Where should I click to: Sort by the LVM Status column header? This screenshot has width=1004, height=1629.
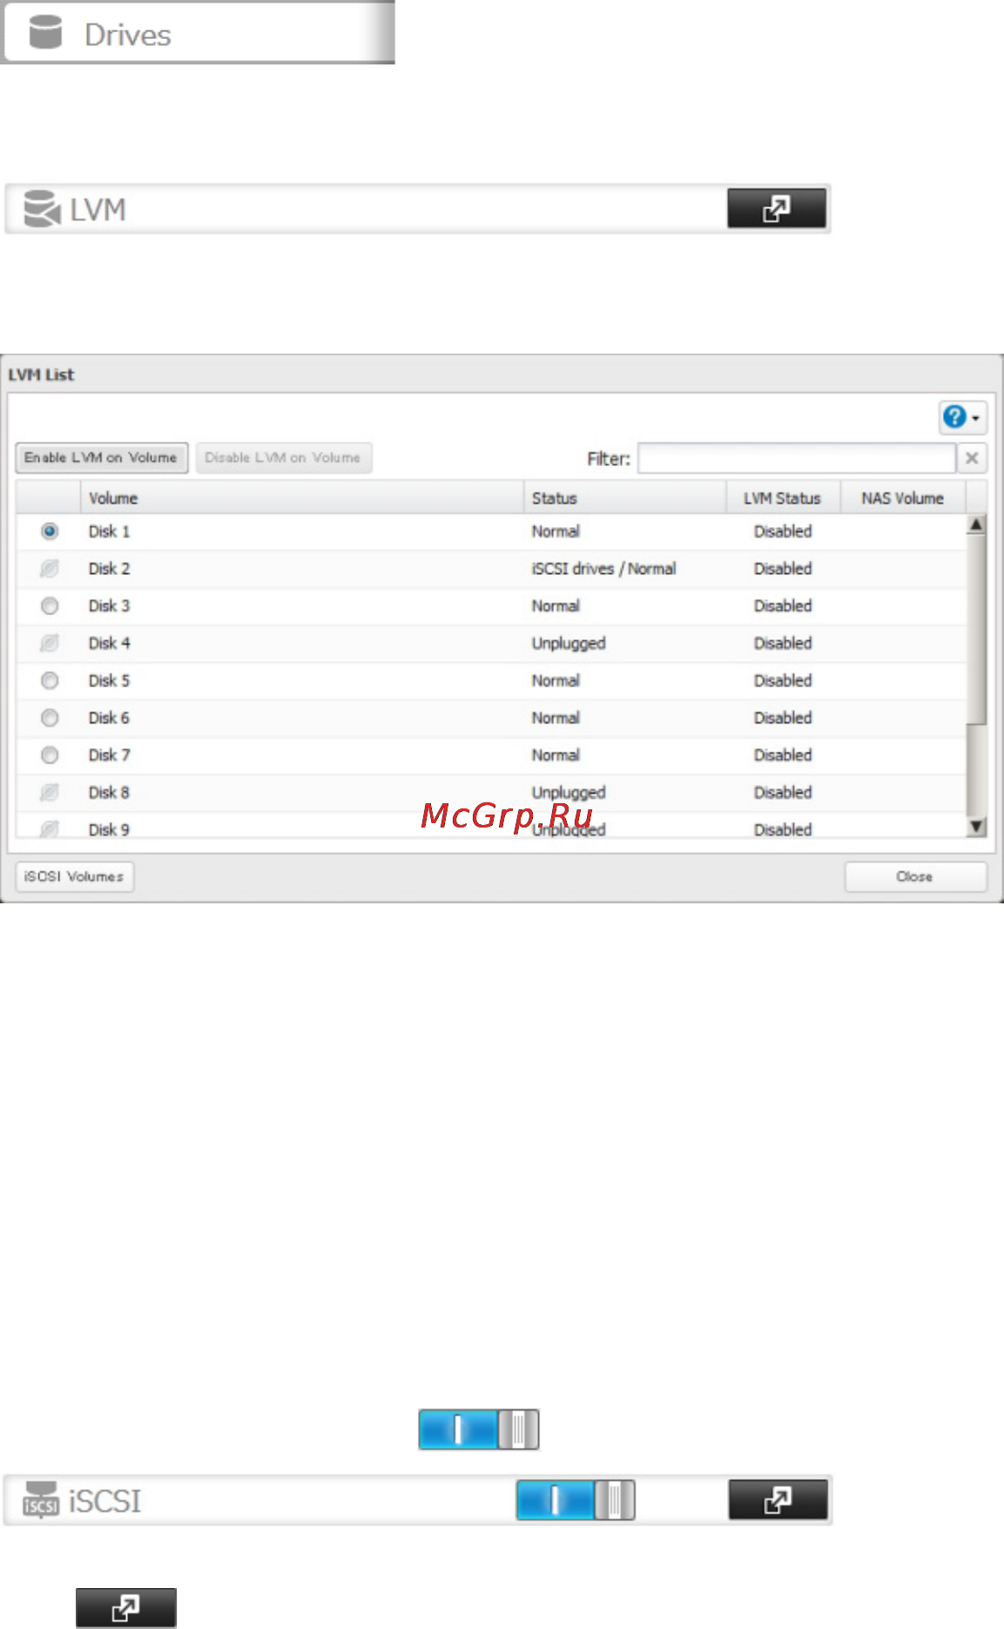(x=783, y=498)
